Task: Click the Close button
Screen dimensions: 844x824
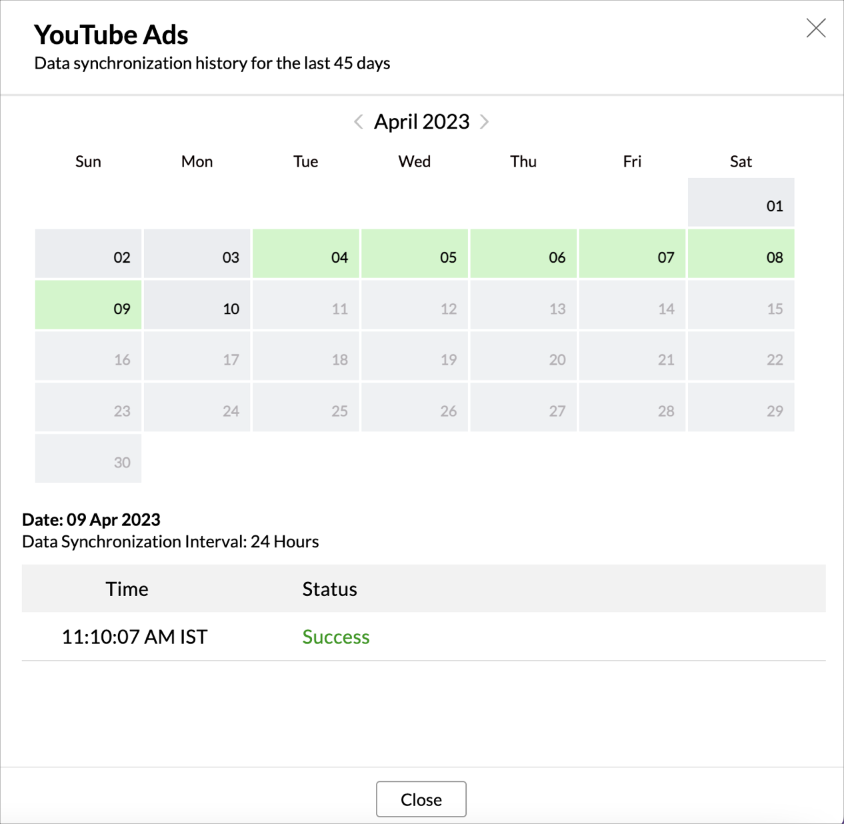Action: (x=421, y=799)
